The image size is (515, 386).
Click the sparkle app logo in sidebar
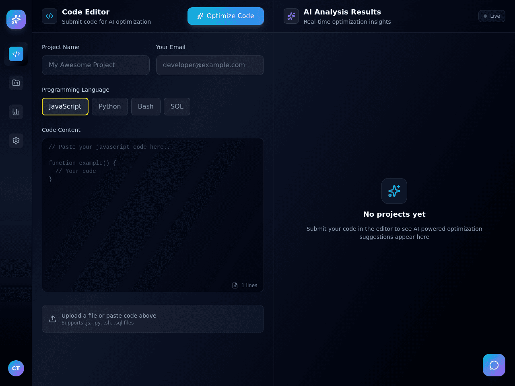tap(16, 19)
